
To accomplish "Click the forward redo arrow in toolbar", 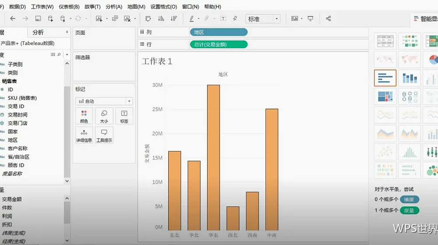I will (25, 18).
